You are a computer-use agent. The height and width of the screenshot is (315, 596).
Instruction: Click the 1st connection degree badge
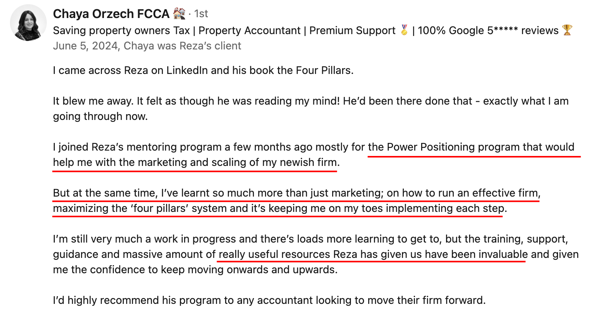[201, 14]
